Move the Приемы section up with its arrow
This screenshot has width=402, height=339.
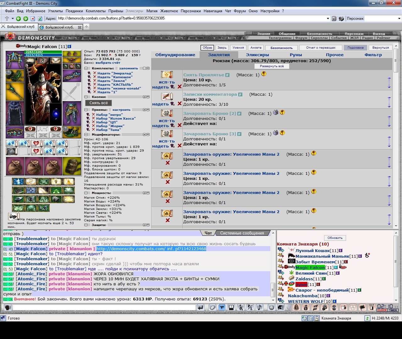point(144,110)
